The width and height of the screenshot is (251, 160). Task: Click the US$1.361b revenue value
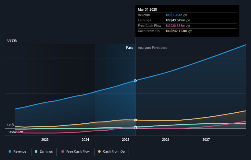coord(174,15)
